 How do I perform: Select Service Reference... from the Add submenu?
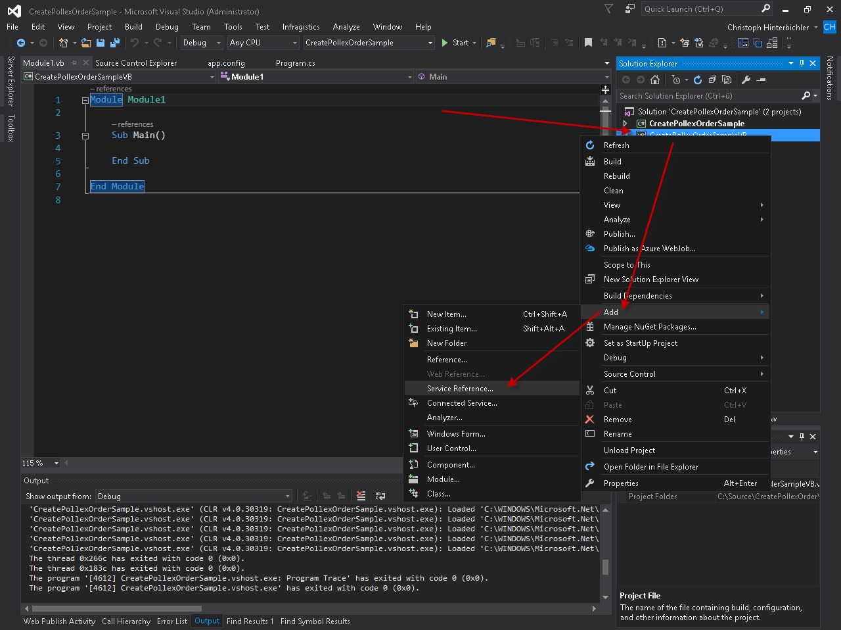coord(460,389)
